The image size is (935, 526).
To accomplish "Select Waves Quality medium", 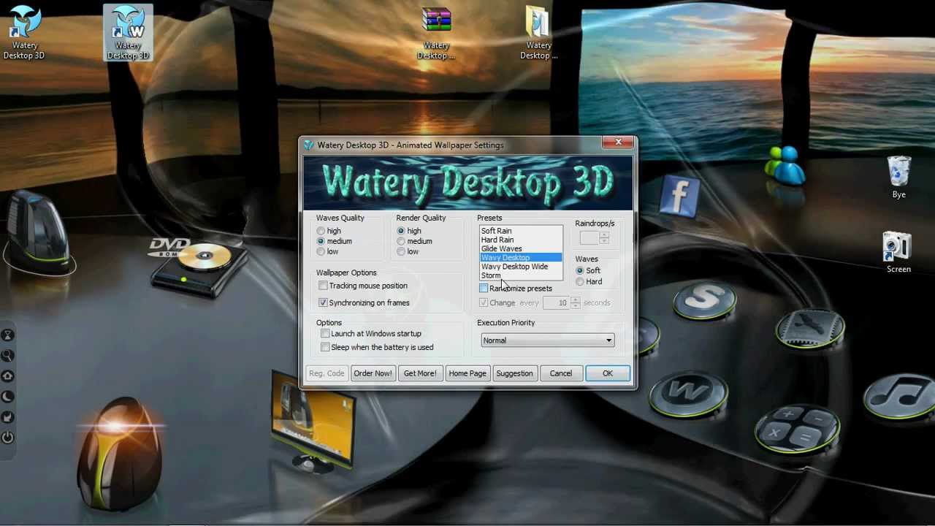I will (321, 241).
